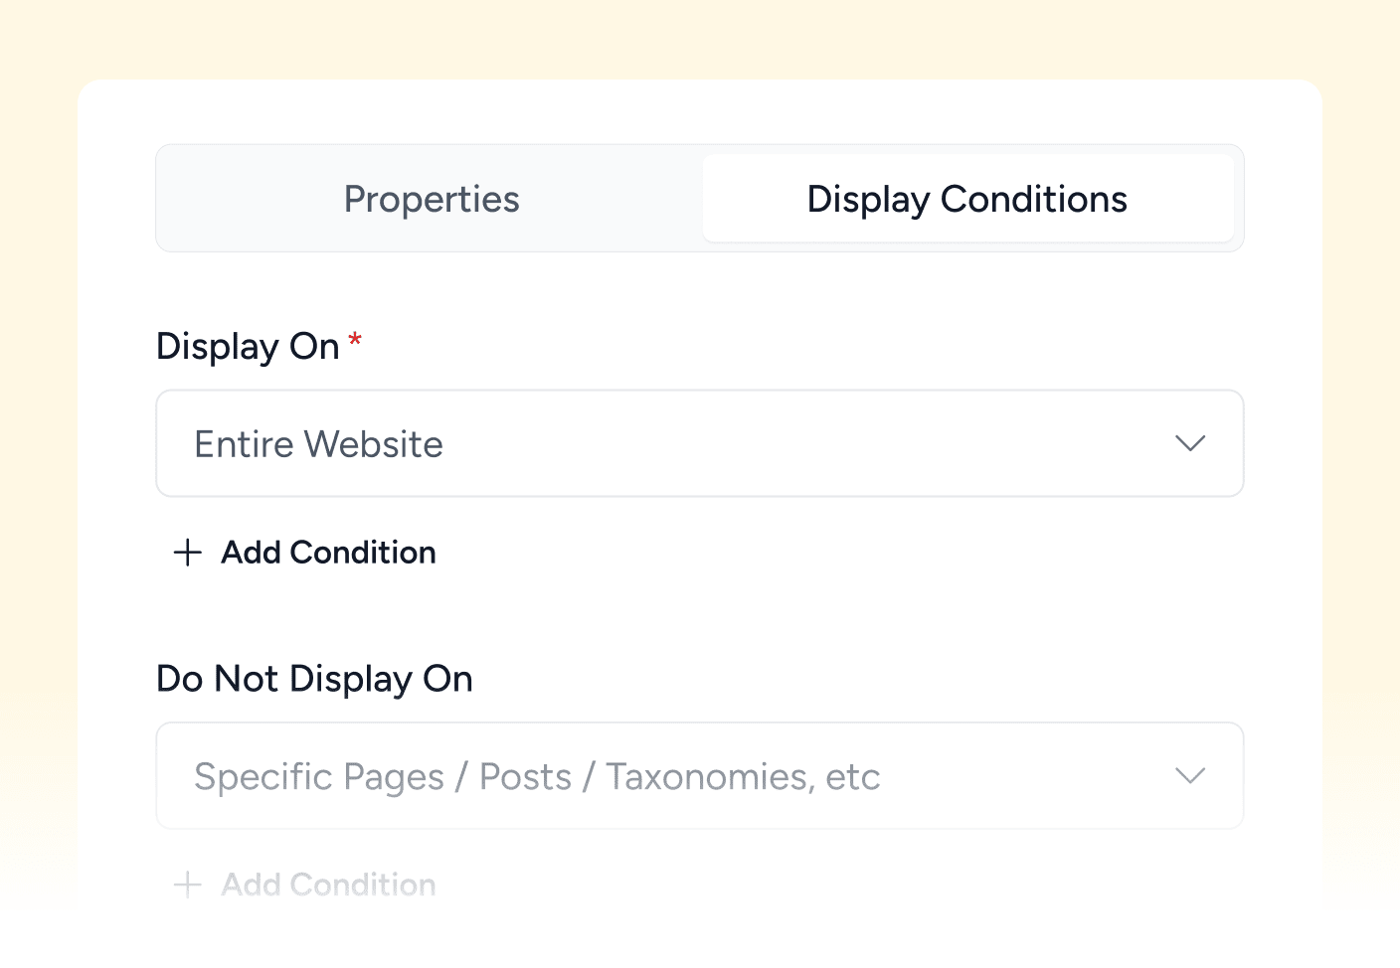Click the chevron on the Do Not Display selector
The image size is (1400, 968).
[1190, 775]
